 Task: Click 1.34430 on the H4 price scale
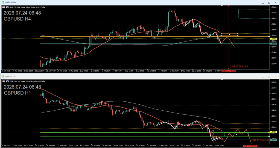pos(273,24)
